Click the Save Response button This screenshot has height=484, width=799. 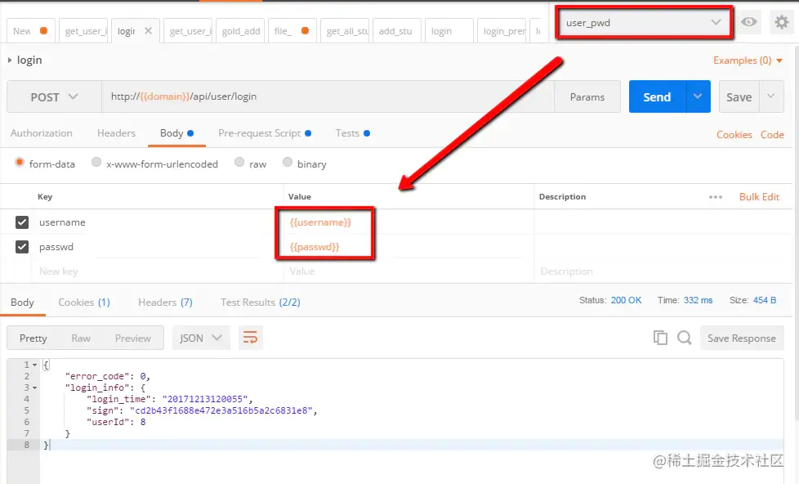(x=742, y=338)
